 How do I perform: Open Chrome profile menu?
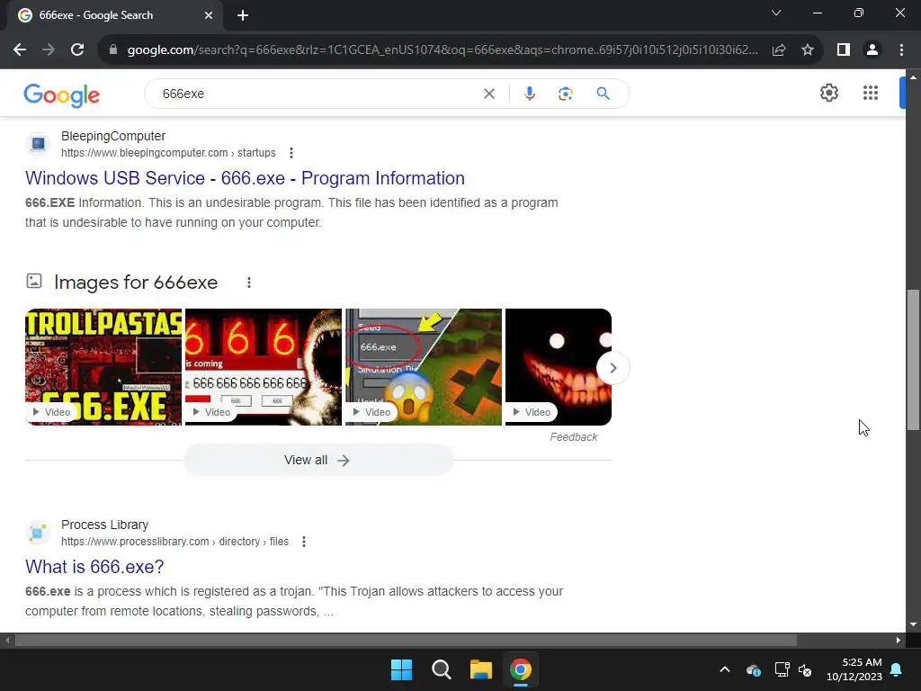(x=872, y=50)
